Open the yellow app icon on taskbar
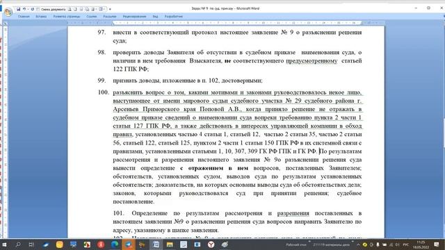The width and height of the screenshot is (445, 250). click(59, 244)
